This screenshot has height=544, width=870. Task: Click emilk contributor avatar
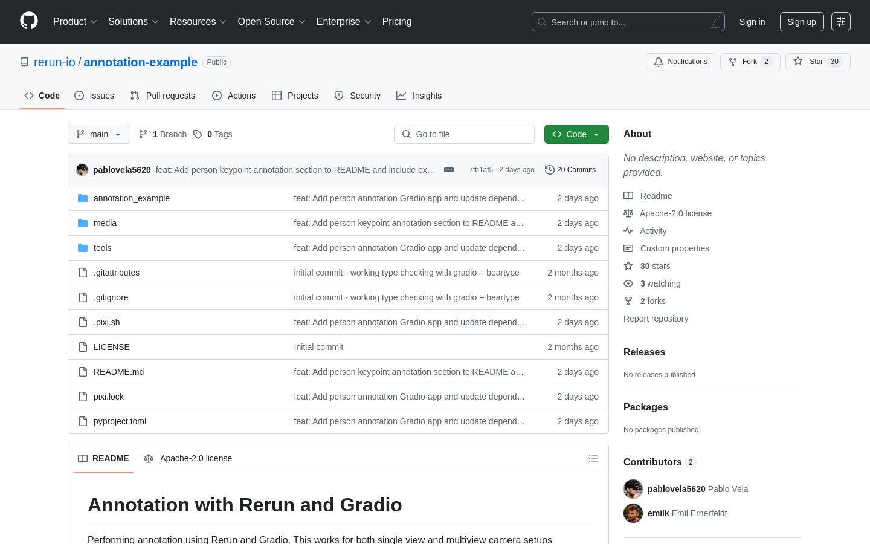point(633,513)
